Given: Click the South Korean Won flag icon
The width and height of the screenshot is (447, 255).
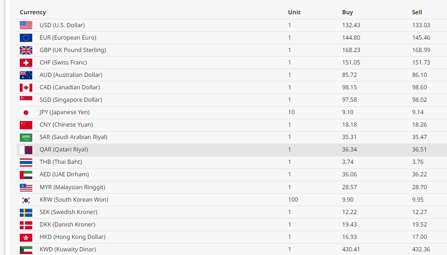Looking at the screenshot, I should click(26, 200).
